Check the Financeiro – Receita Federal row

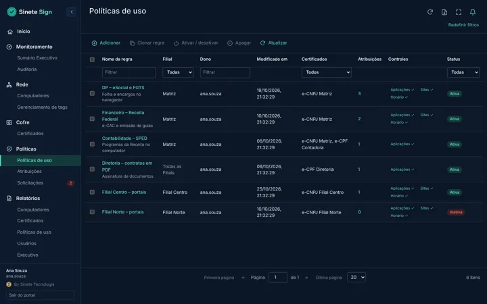pos(92,119)
